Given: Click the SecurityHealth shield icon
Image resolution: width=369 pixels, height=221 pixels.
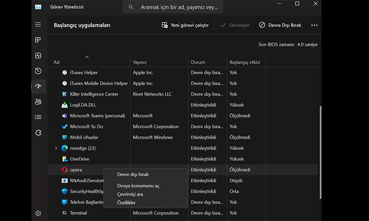Looking at the screenshot, I should 65,191.
